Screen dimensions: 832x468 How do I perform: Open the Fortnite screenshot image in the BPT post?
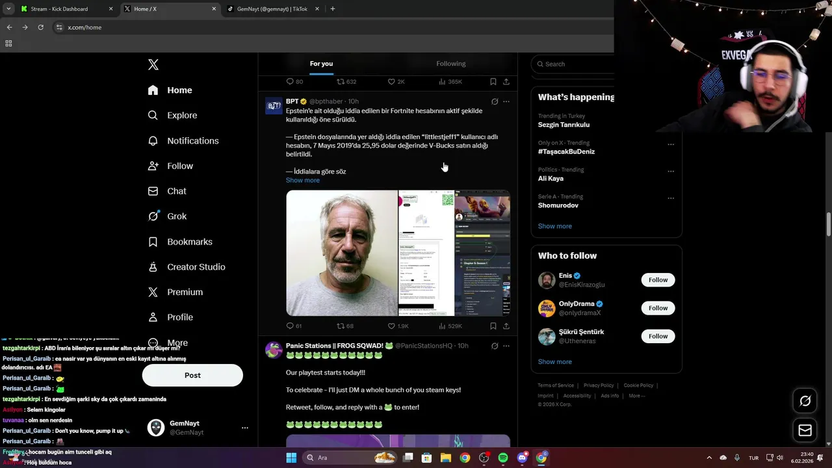point(482,253)
